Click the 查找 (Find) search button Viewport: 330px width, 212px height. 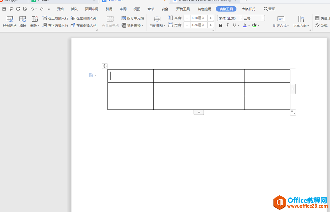(x=270, y=9)
